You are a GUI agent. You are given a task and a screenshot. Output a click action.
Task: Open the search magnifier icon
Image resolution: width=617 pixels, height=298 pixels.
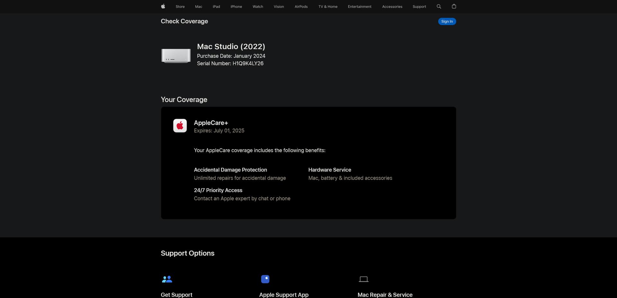(x=439, y=6)
